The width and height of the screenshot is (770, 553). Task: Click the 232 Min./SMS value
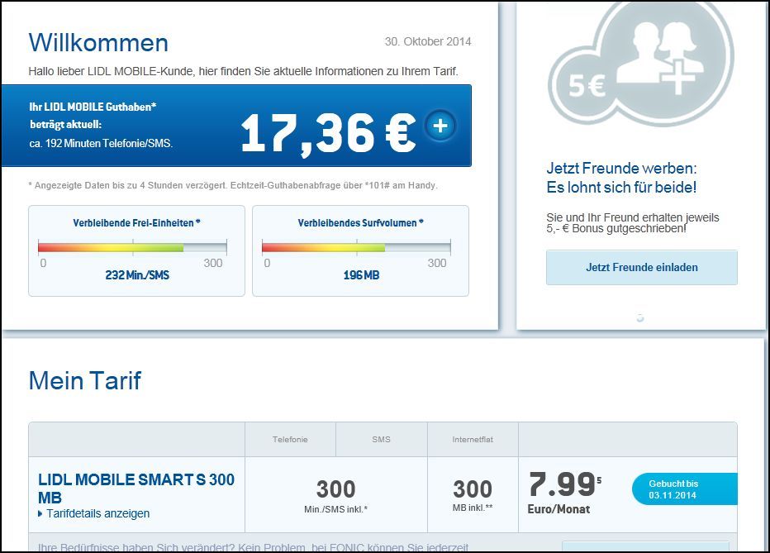[x=137, y=275]
